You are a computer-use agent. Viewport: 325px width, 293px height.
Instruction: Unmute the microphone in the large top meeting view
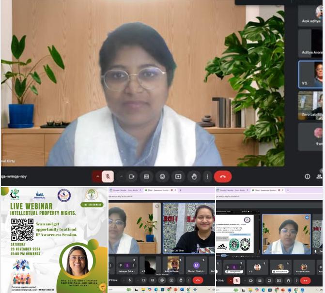108,176
